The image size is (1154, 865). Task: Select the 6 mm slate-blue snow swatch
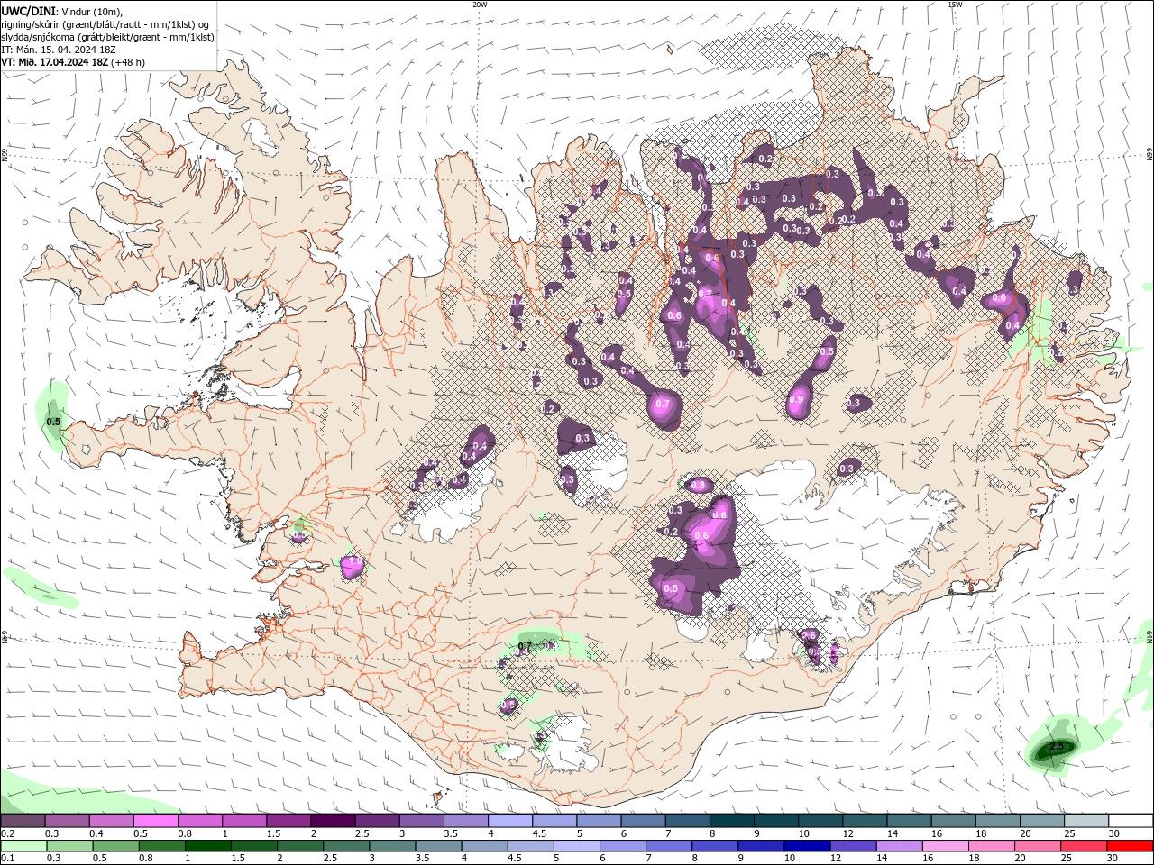(643, 821)
